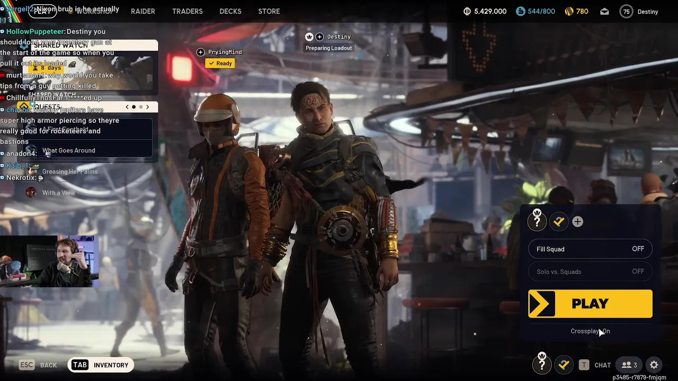Open the STORE tab
The image size is (678, 381).
tap(269, 11)
